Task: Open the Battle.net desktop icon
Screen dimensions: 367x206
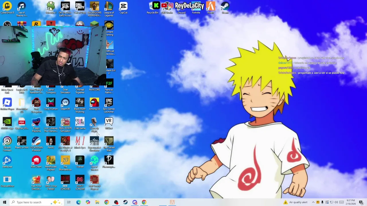Action: (x=7, y=162)
